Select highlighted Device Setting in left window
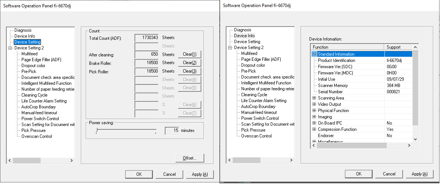Image resolution: width=441 pixels, height=185 pixels. click(x=27, y=42)
